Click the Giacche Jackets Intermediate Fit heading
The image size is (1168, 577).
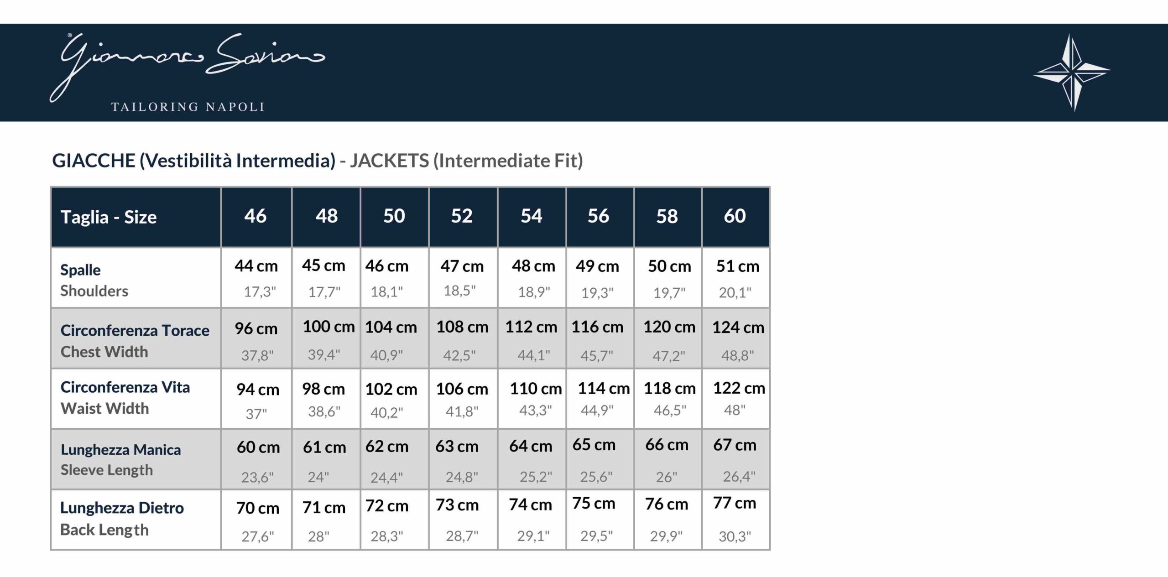318,161
